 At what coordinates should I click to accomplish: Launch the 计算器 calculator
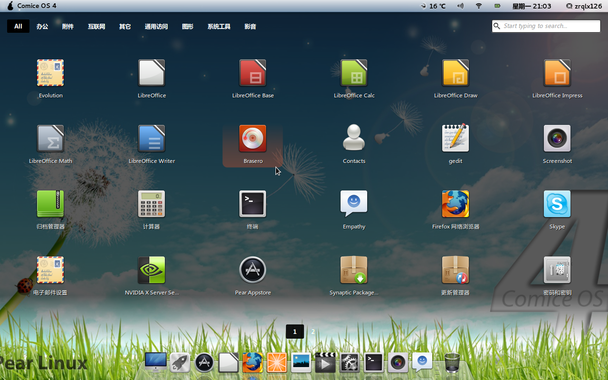coord(152,204)
